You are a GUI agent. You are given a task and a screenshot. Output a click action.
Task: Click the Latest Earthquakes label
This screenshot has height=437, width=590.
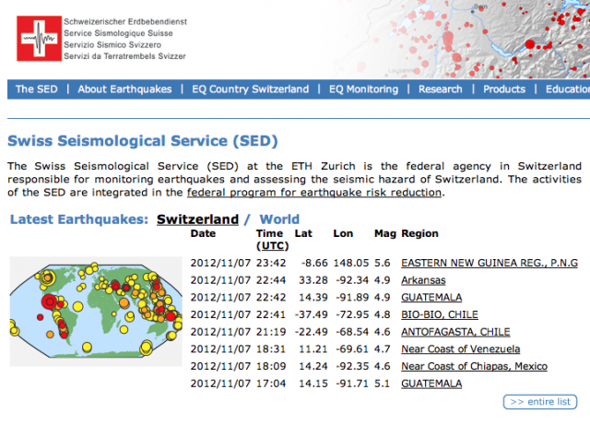pyautogui.click(x=79, y=219)
